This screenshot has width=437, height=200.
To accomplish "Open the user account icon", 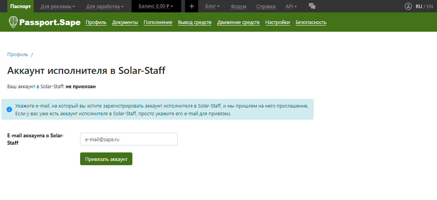I will 408,6.
